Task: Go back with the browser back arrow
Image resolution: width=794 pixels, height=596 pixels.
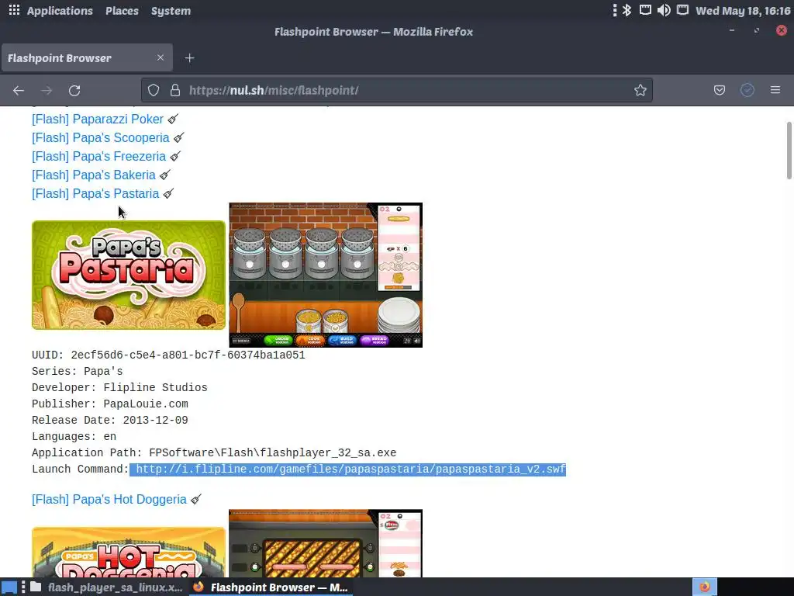Action: coord(19,90)
